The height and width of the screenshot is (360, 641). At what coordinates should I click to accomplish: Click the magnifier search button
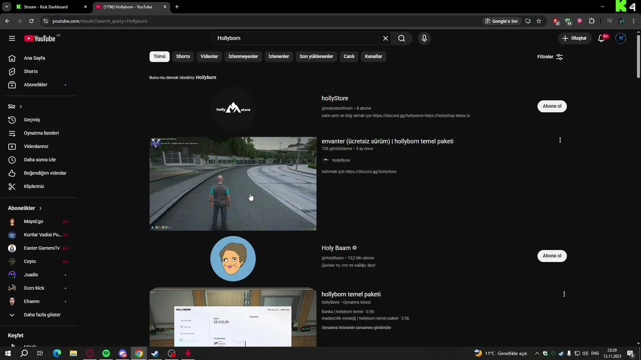(402, 38)
